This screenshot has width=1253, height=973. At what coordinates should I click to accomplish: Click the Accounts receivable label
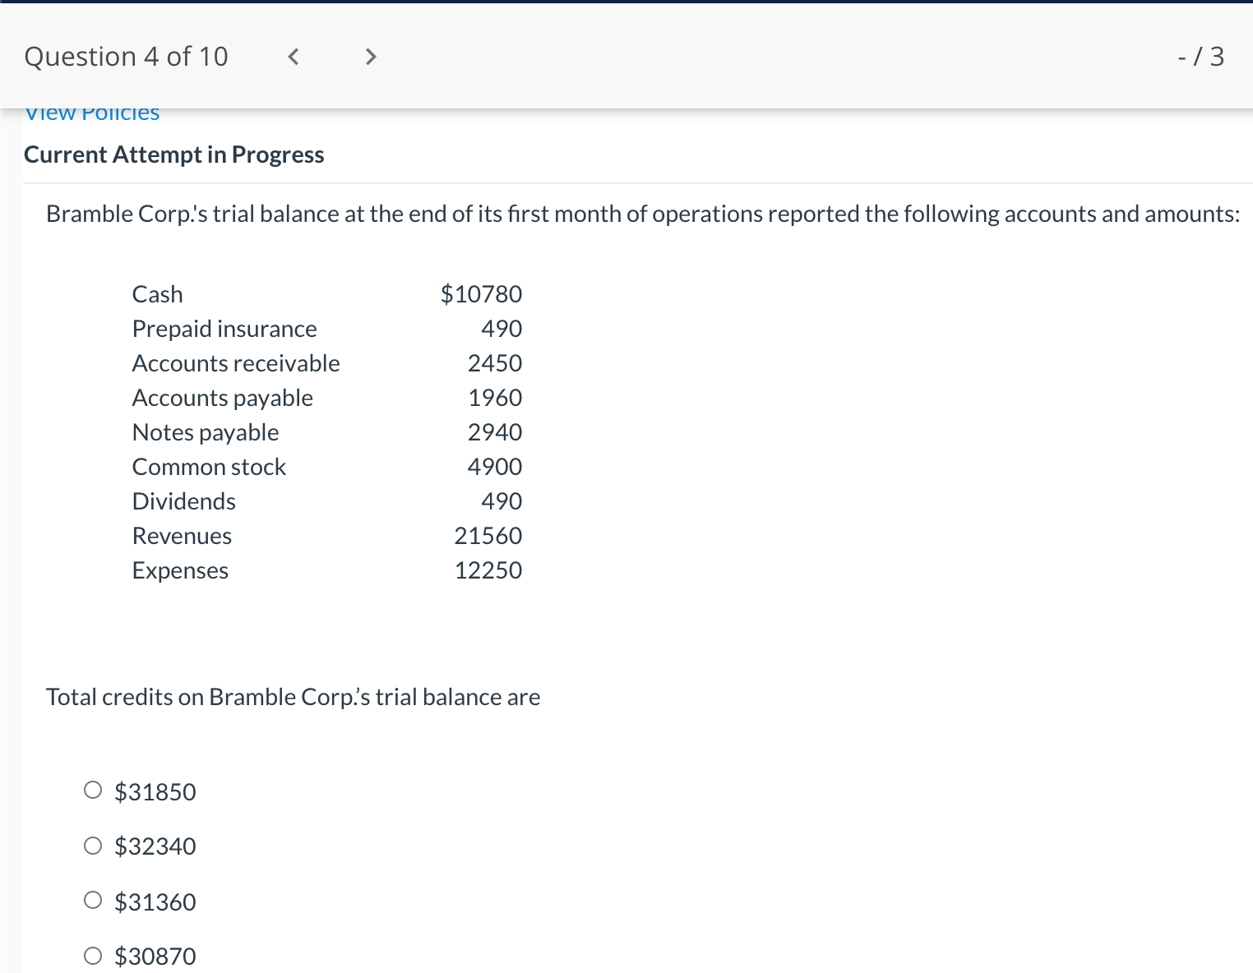[236, 363]
